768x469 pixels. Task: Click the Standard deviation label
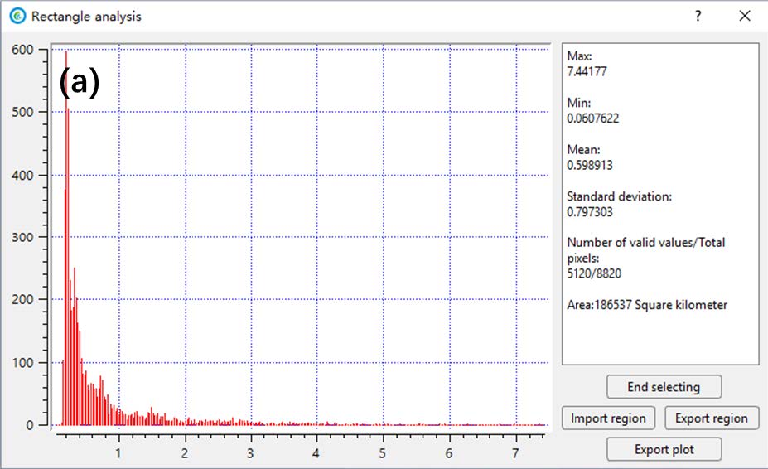(619, 196)
